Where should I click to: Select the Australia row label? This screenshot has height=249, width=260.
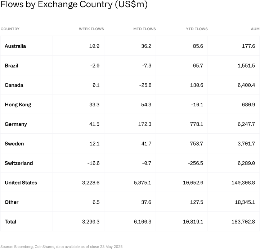click(x=15, y=46)
